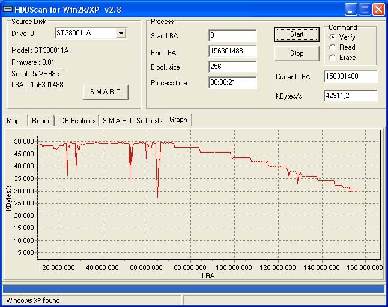Click the Stop button

click(297, 53)
